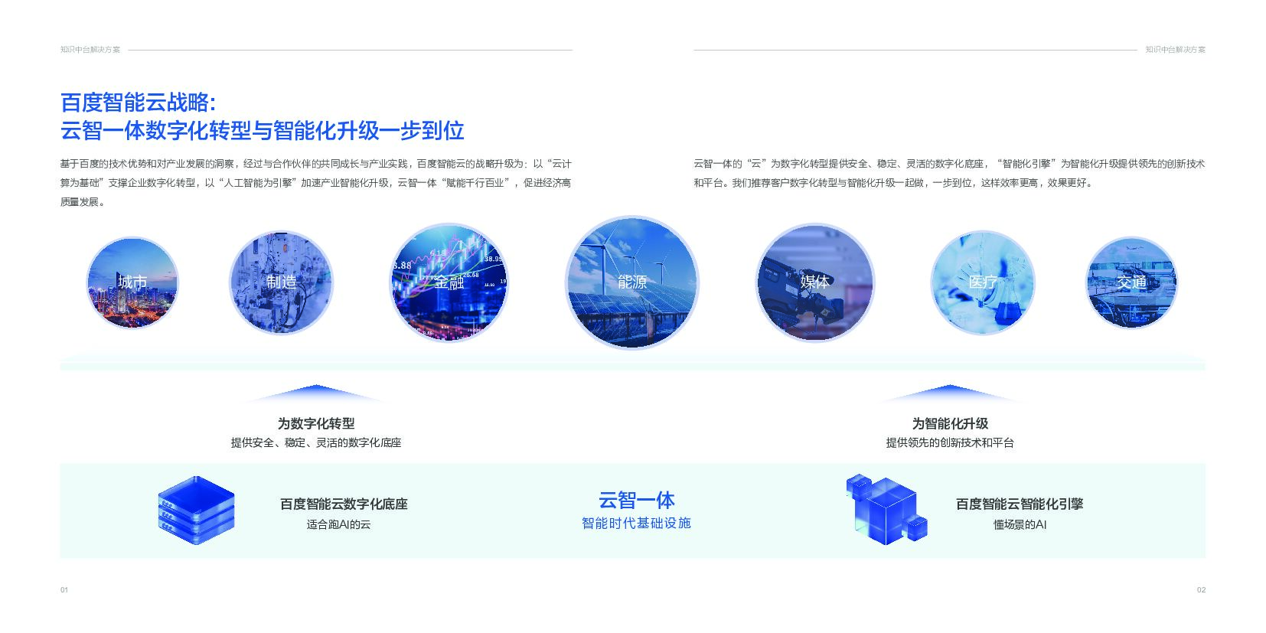Click the right header 知识中台解决方案
1266x633 pixels.
click(x=1175, y=50)
